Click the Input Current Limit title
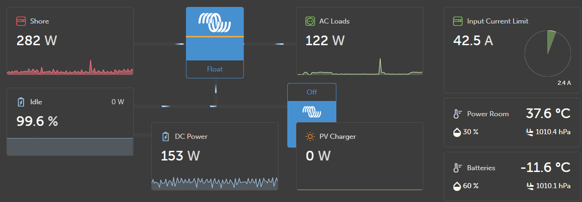This screenshot has width=582, height=202. [x=498, y=21]
